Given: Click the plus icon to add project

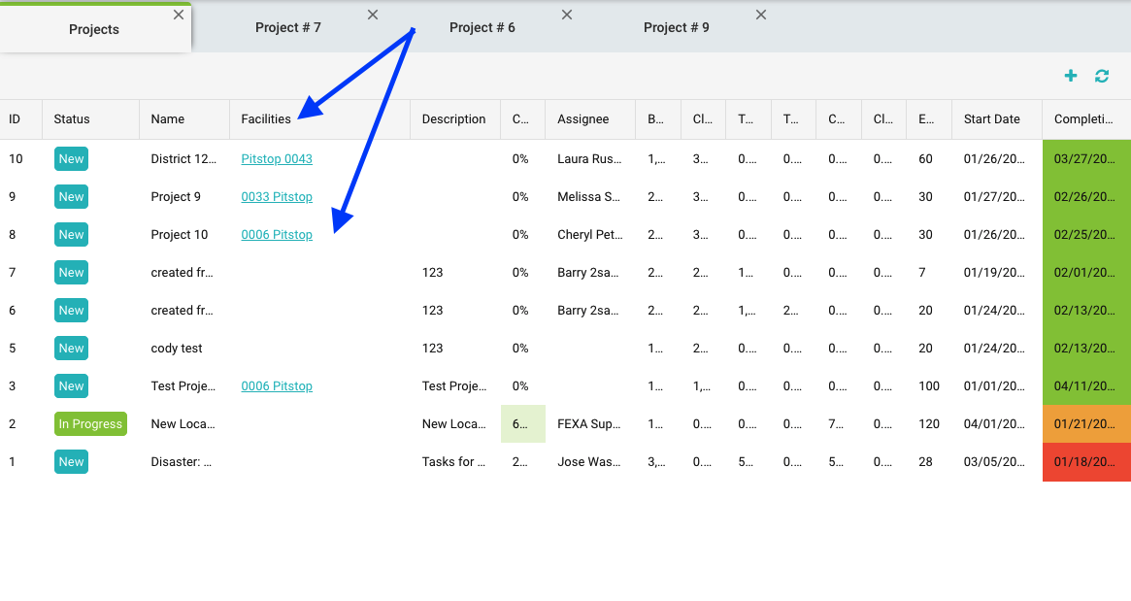Looking at the screenshot, I should pyautogui.click(x=1071, y=76).
